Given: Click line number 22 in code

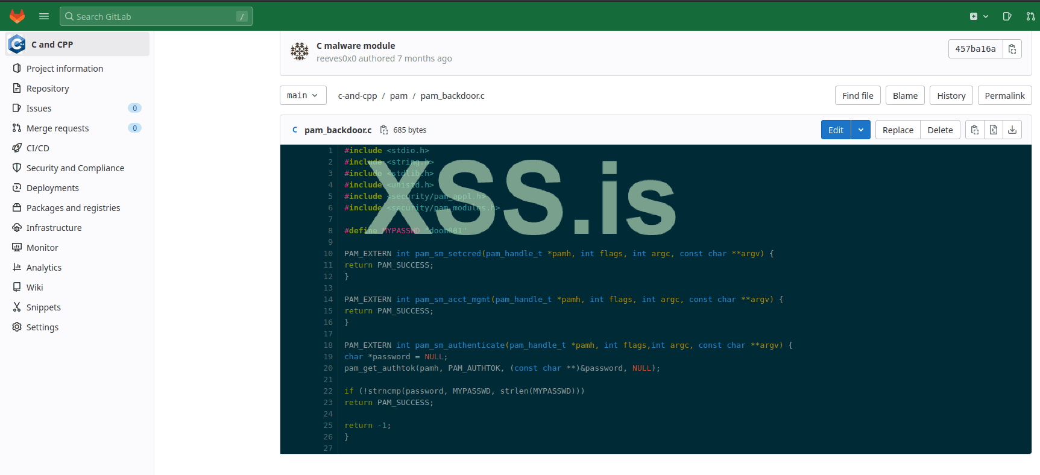Looking at the screenshot, I should pyautogui.click(x=328, y=391).
